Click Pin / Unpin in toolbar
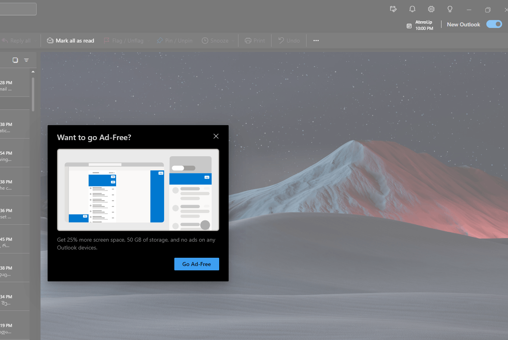The width and height of the screenshot is (508, 340). (174, 41)
